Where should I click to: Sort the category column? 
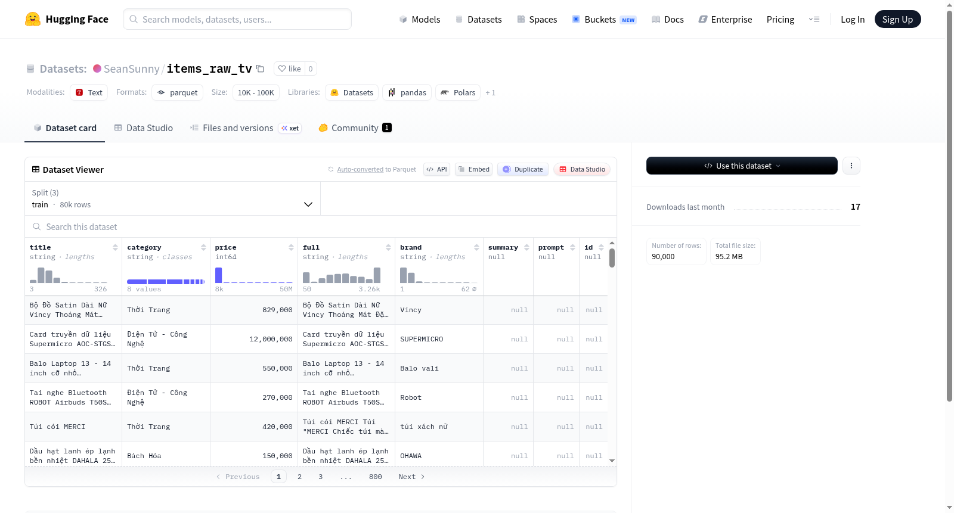(x=203, y=247)
